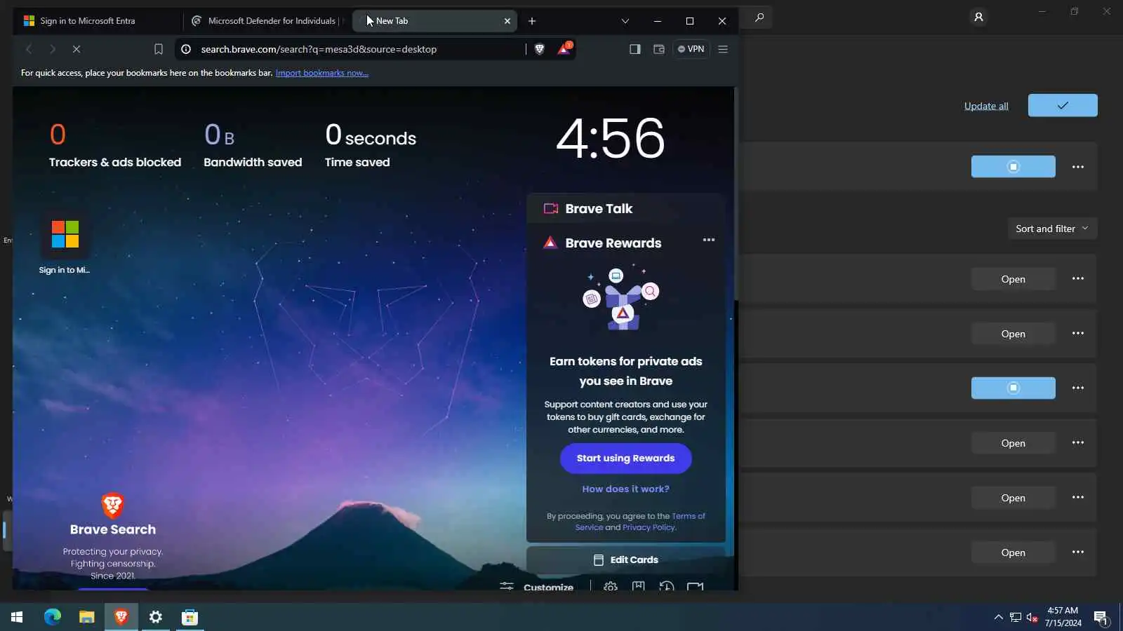Switch to the Sign in to Microsoft Entra tab

tap(97, 21)
